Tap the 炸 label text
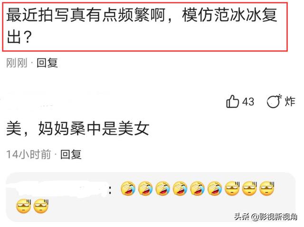The width and height of the screenshot is (304, 227). tap(290, 101)
